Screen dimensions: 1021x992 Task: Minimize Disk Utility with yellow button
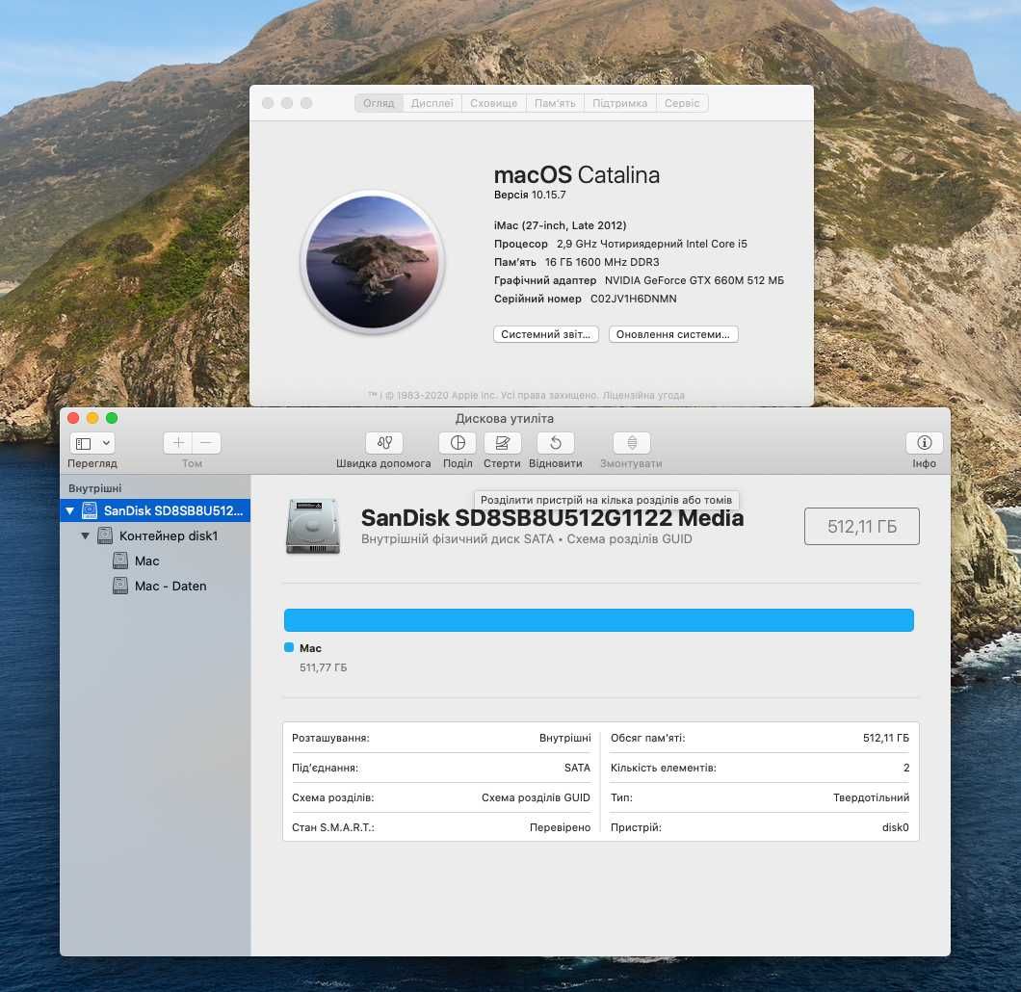(x=92, y=418)
